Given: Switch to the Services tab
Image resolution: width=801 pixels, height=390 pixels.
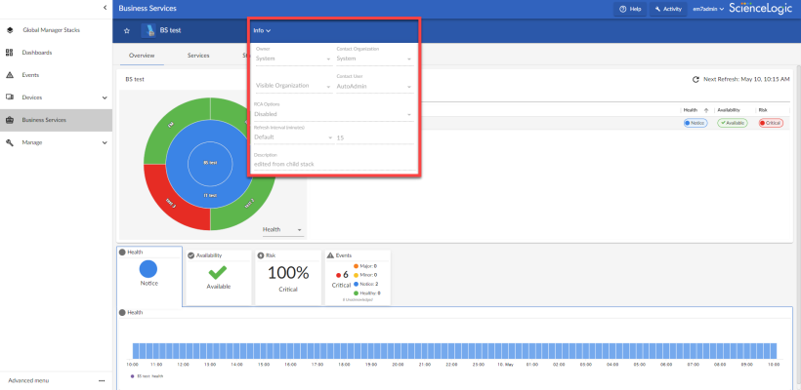Looking at the screenshot, I should [198, 56].
